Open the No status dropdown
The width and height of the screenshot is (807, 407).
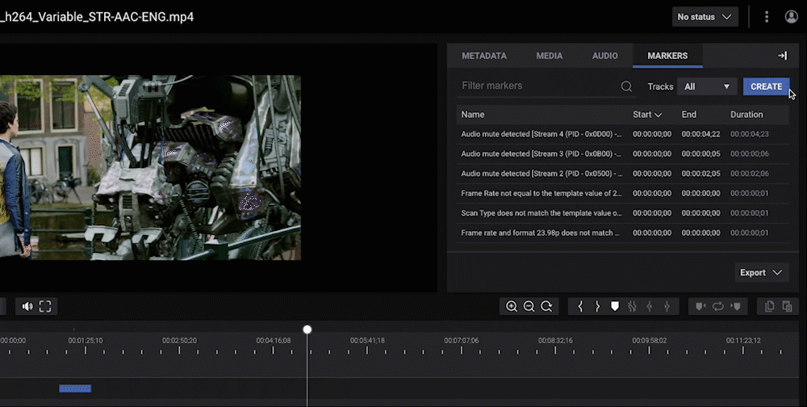click(x=705, y=17)
